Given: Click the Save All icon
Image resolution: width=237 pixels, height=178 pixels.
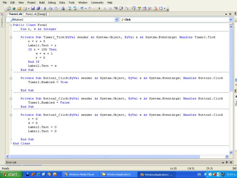Looking at the screenshot, I should point(38,8).
